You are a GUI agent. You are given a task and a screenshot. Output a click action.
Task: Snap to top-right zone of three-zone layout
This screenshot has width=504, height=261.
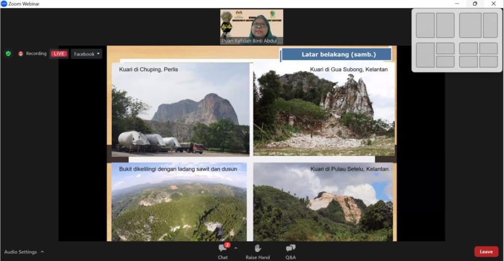click(x=445, y=49)
